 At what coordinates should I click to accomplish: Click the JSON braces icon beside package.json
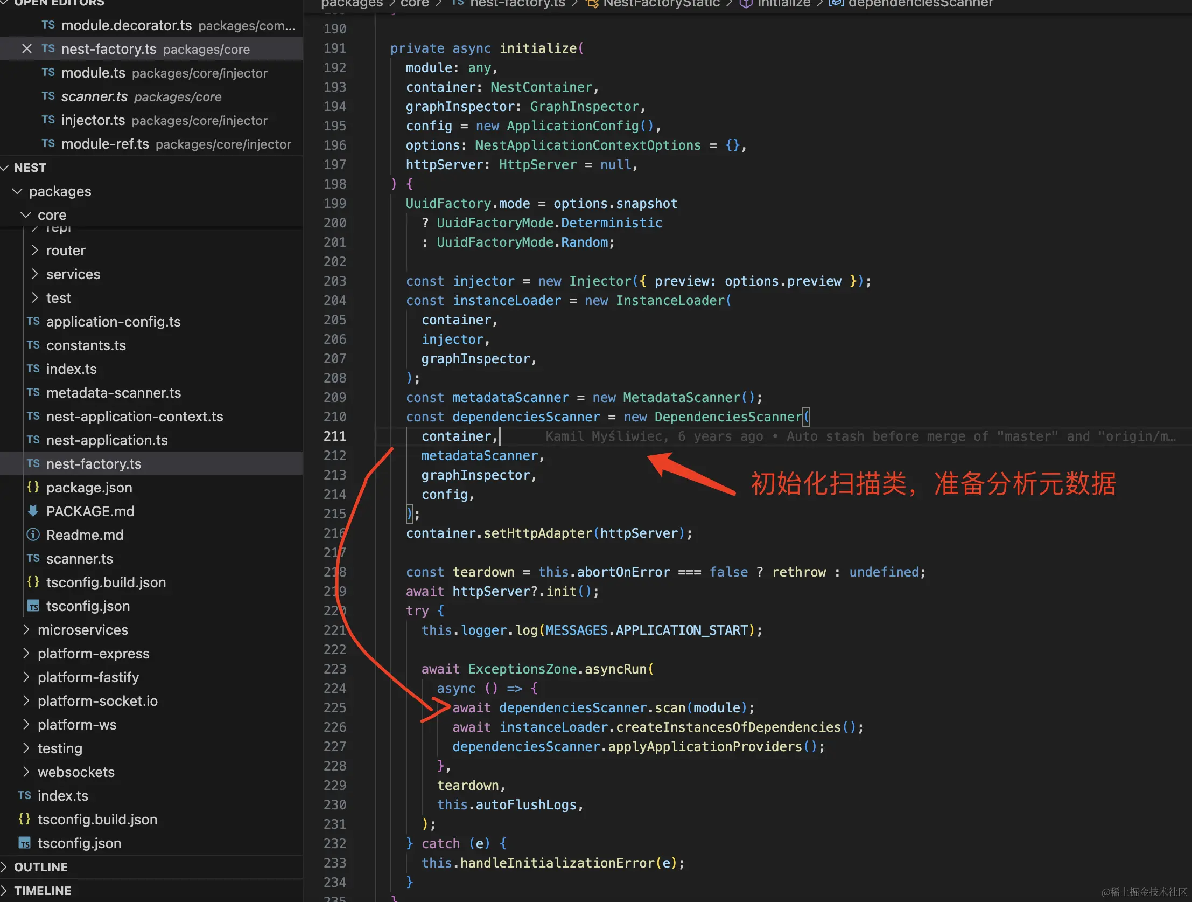33,487
